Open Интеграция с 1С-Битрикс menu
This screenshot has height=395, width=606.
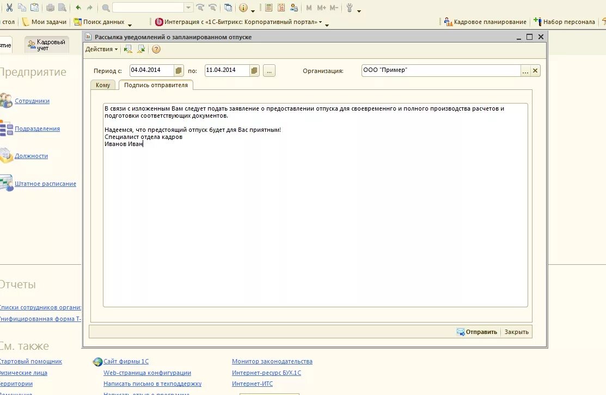point(238,22)
